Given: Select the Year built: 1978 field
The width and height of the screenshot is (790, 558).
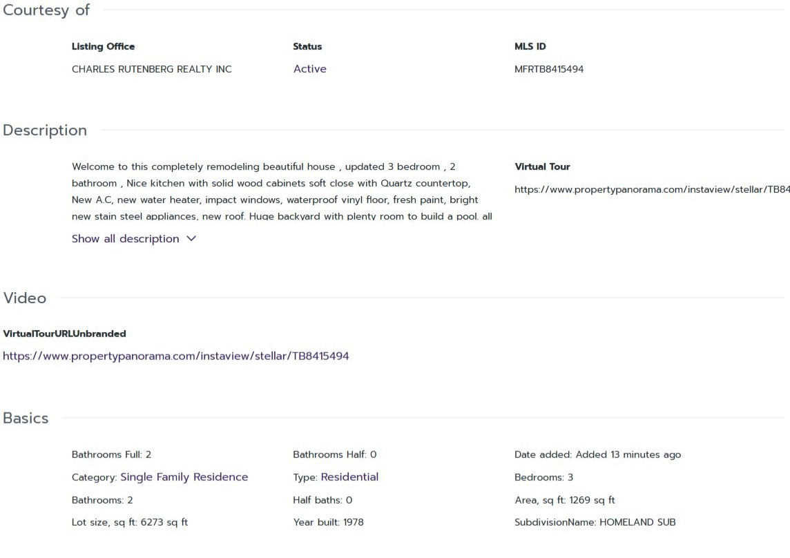Looking at the screenshot, I should 328,523.
